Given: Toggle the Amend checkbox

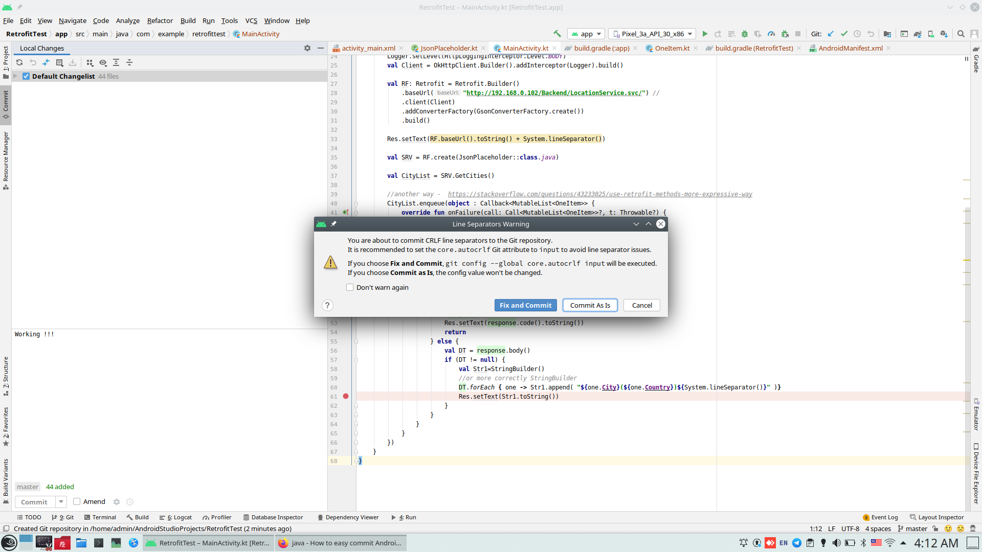Looking at the screenshot, I should [x=77, y=501].
